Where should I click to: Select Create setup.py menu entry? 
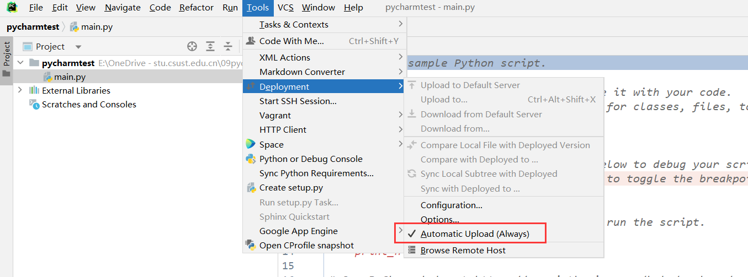coord(291,188)
